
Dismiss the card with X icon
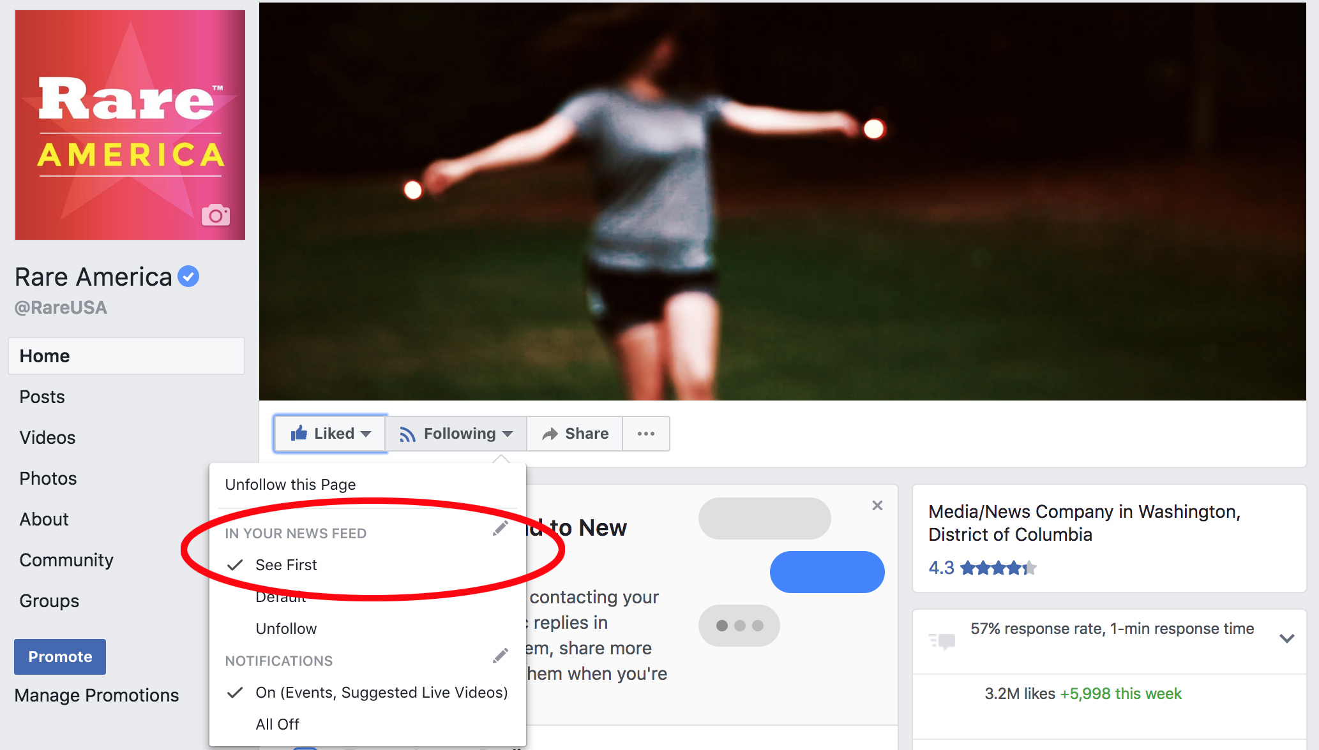coord(877,506)
